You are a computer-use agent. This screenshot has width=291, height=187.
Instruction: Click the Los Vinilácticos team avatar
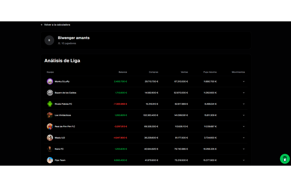tap(50, 115)
